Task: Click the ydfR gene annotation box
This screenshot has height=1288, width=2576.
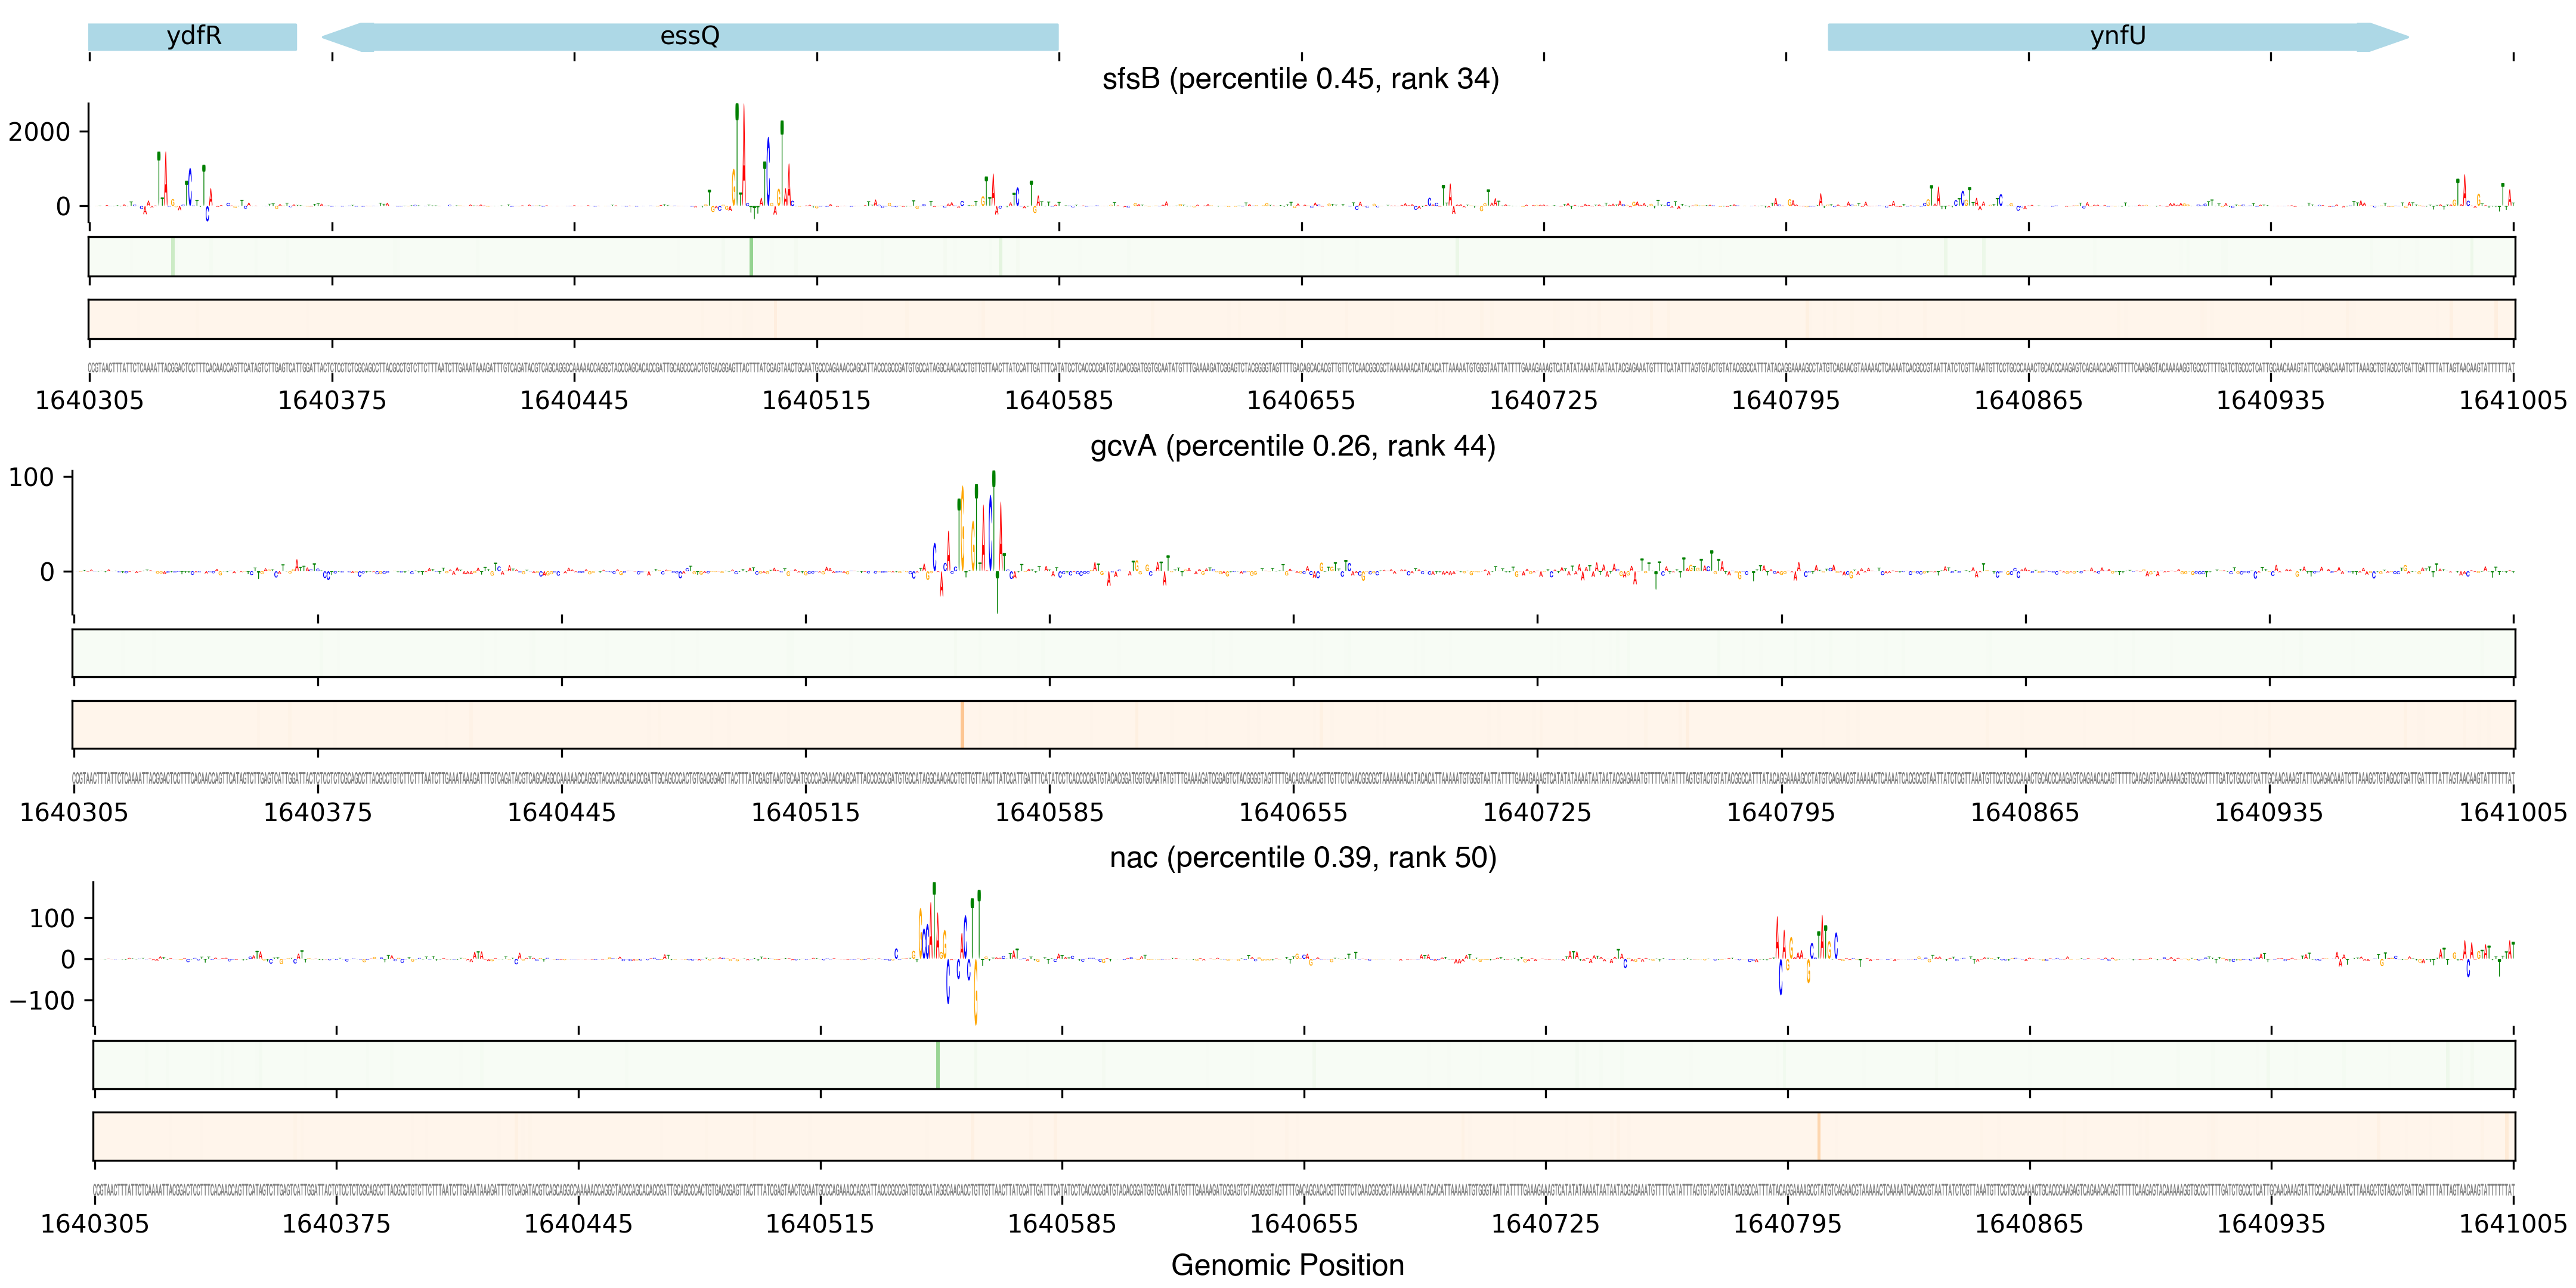Action: (x=192, y=37)
